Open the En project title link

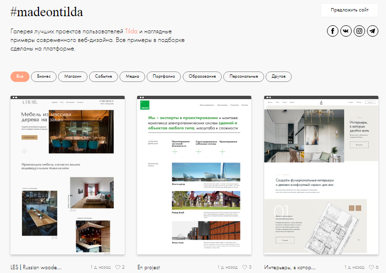148,267
